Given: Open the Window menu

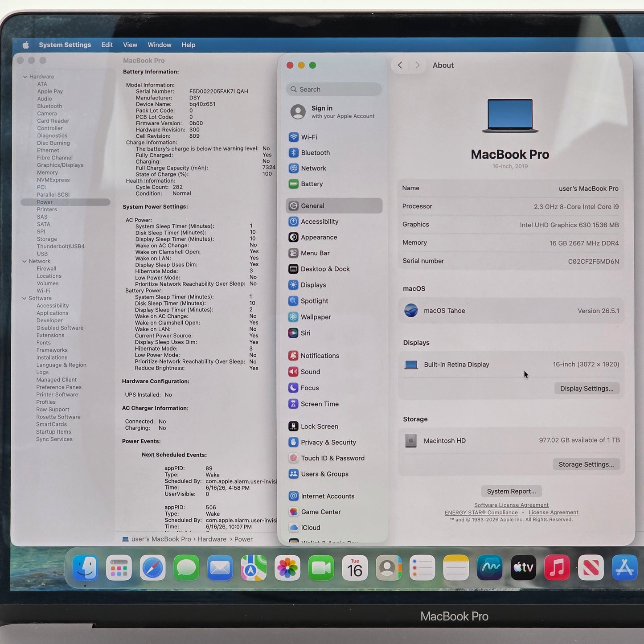Looking at the screenshot, I should (x=160, y=45).
